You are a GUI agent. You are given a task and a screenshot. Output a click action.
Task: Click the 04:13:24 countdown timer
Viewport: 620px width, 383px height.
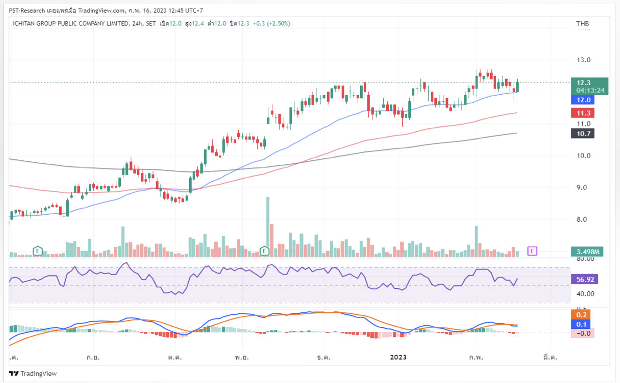pyautogui.click(x=589, y=90)
